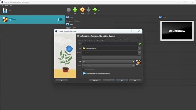Click the grey Discard arrow icon
Screen dimensions: 196x110
point(89,10)
